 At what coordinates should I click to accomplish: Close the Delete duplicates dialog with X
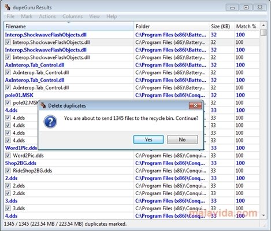click(195, 105)
